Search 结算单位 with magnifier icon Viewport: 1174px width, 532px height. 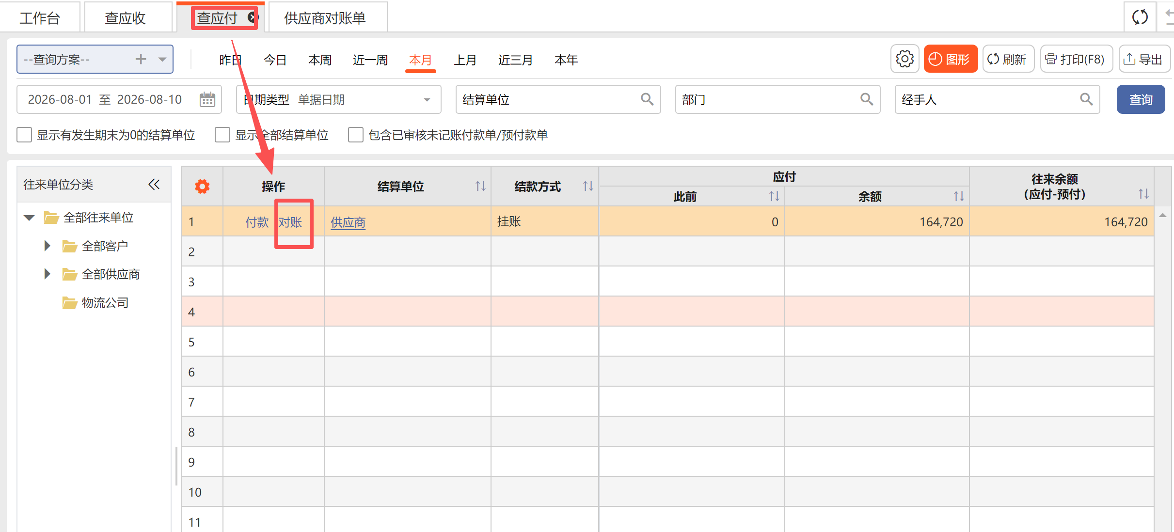[x=647, y=99]
